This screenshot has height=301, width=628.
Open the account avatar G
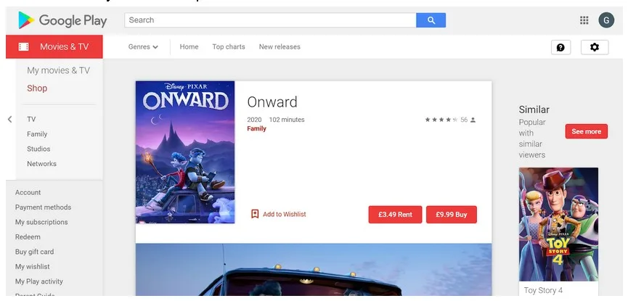[x=606, y=20]
